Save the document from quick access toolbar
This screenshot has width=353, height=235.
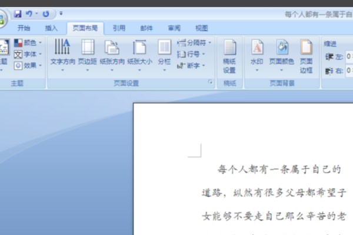click(x=17, y=14)
